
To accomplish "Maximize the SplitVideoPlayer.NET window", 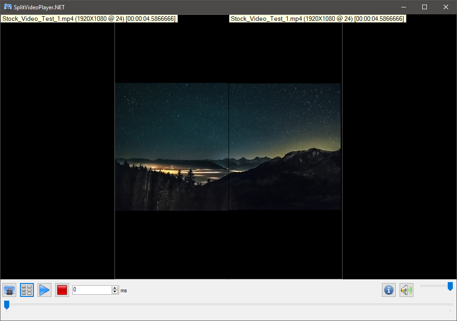I will point(425,7).
